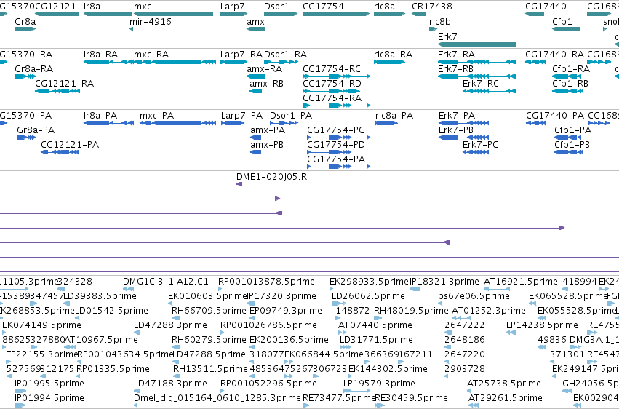Open the CG17754-PA protein label
The image size is (619, 409).
[x=336, y=159]
